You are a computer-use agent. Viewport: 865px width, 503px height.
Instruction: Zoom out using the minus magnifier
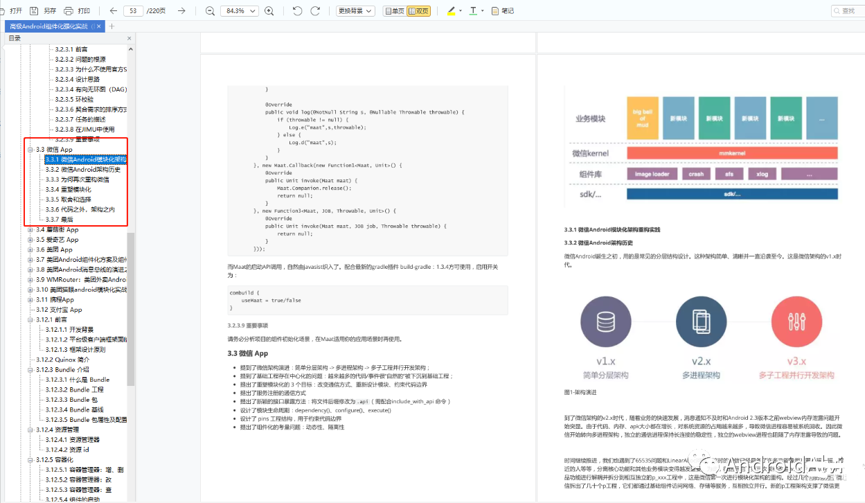click(211, 11)
